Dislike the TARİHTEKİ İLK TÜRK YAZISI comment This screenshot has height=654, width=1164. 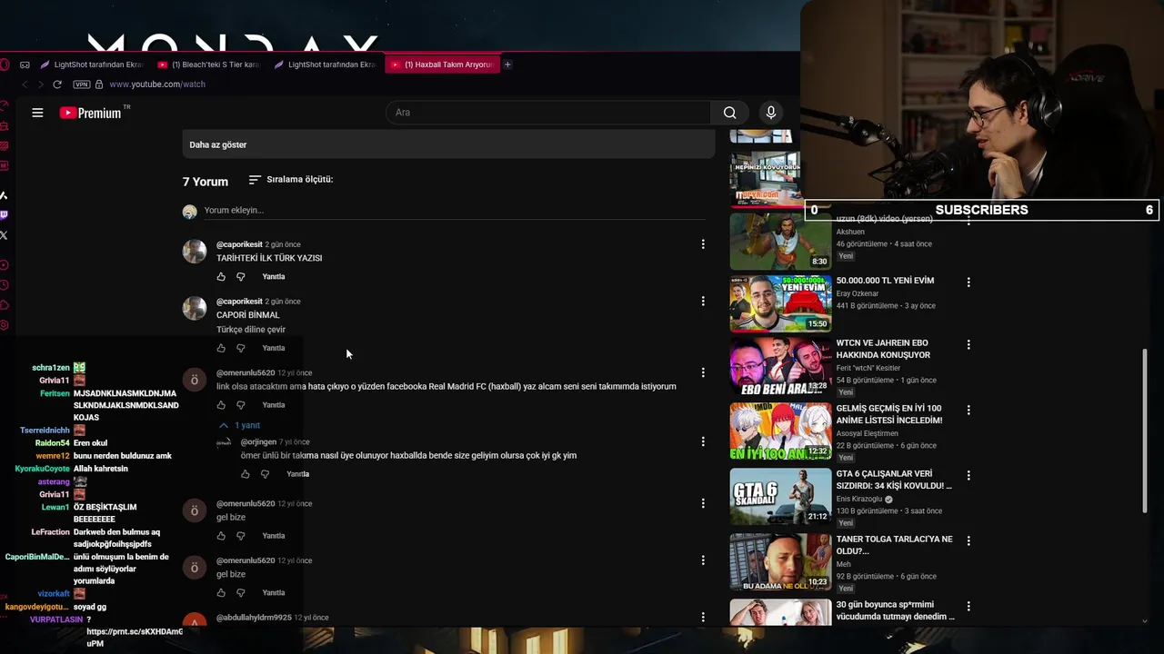(x=241, y=276)
